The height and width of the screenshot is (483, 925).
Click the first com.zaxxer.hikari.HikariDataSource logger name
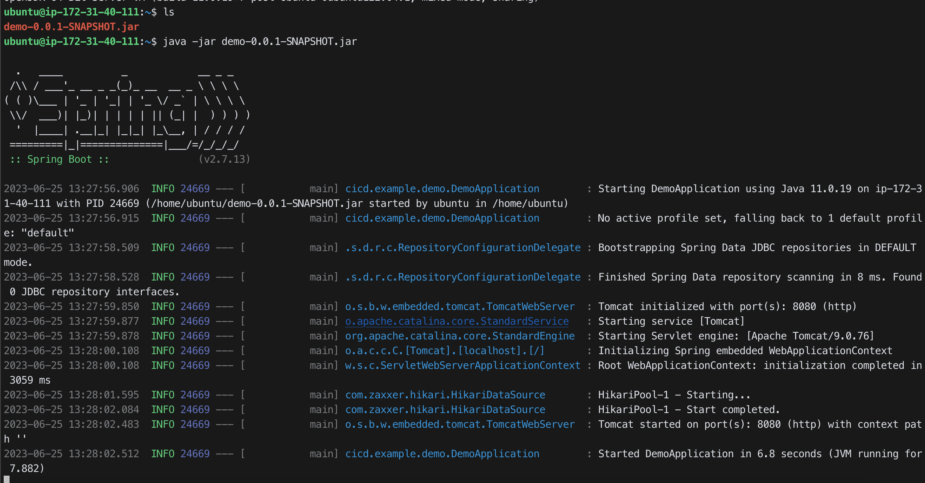pos(445,395)
